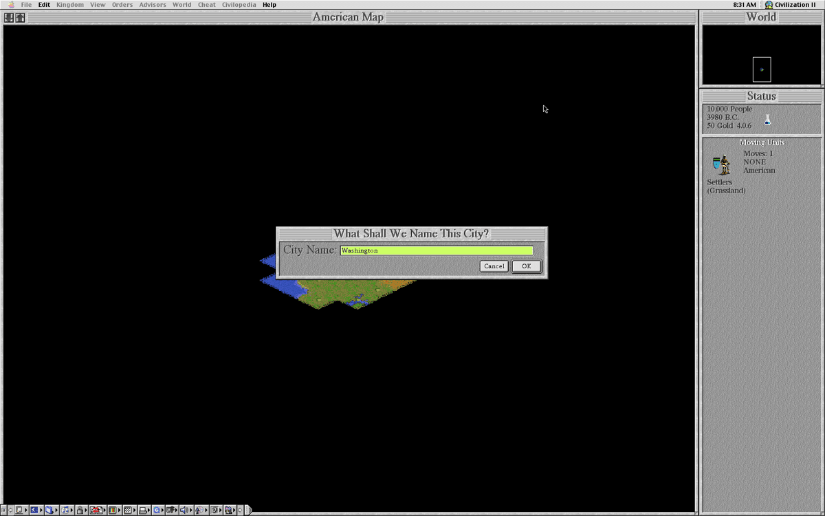The image size is (825, 516).
Task: Open the monitor color depth module
Action: point(114,510)
